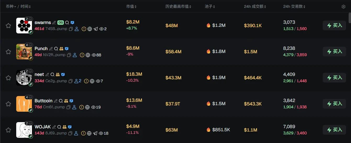Sort the list by 市值 column
Image resolution: width=351 pixels, height=143 pixels.
click(131, 7)
